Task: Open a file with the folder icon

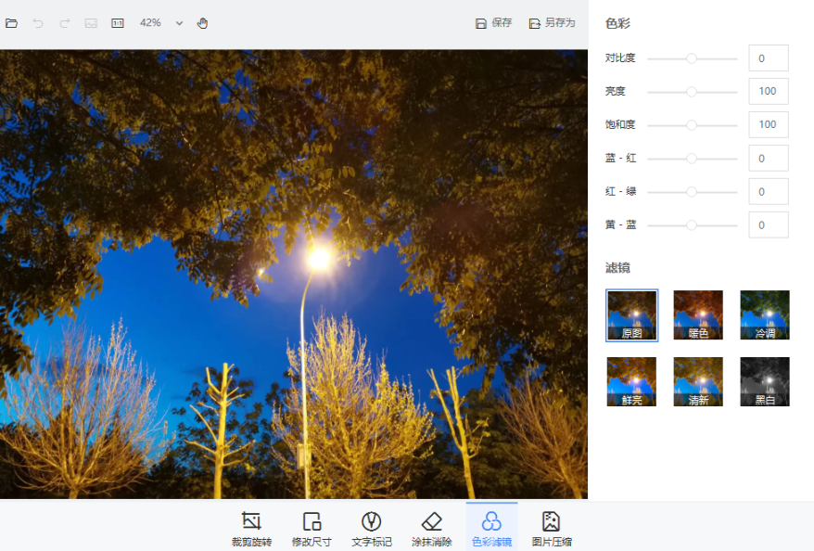Action: pos(11,23)
